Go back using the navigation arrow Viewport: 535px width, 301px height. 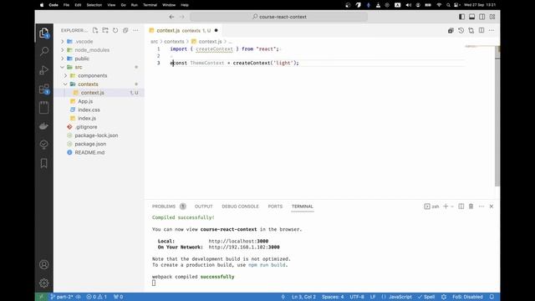pyautogui.click(x=171, y=17)
